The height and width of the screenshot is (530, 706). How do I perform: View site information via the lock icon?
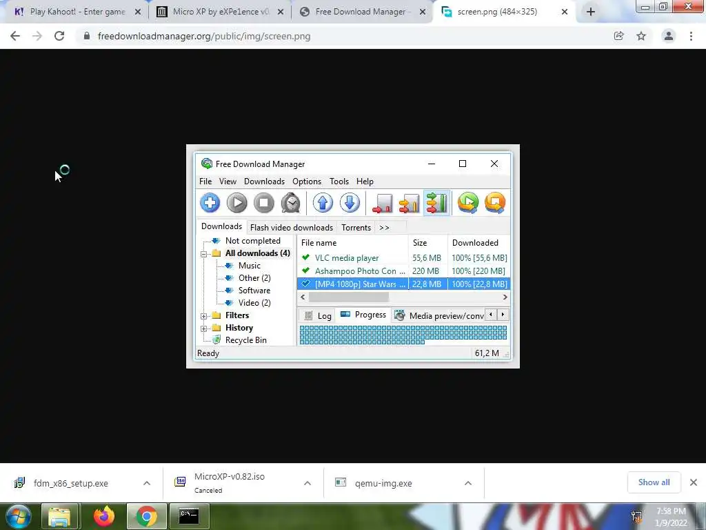pyautogui.click(x=87, y=36)
